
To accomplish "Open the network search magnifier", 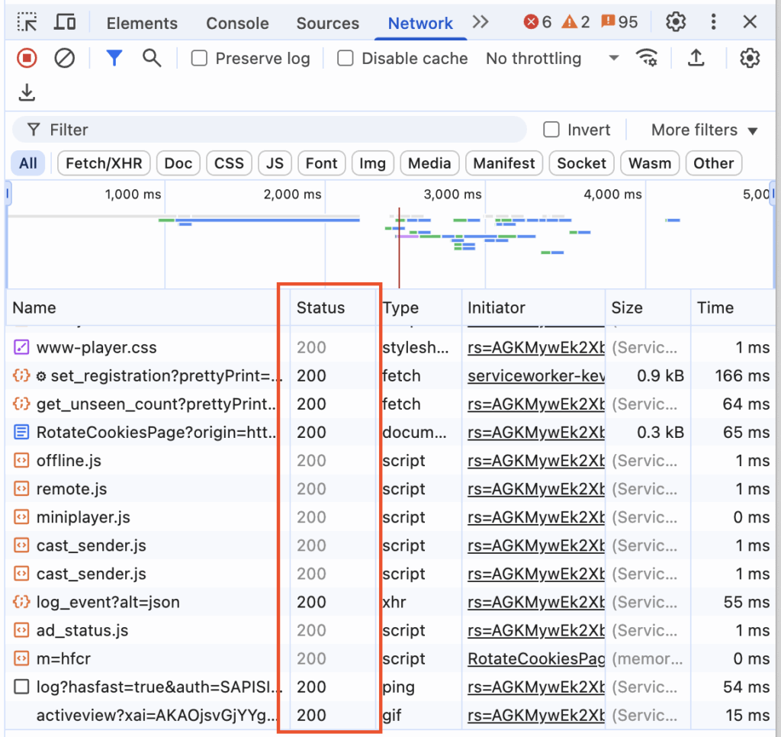I will tap(152, 58).
